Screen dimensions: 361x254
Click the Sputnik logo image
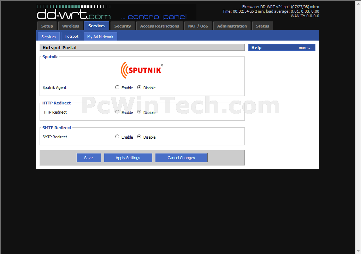(x=142, y=70)
